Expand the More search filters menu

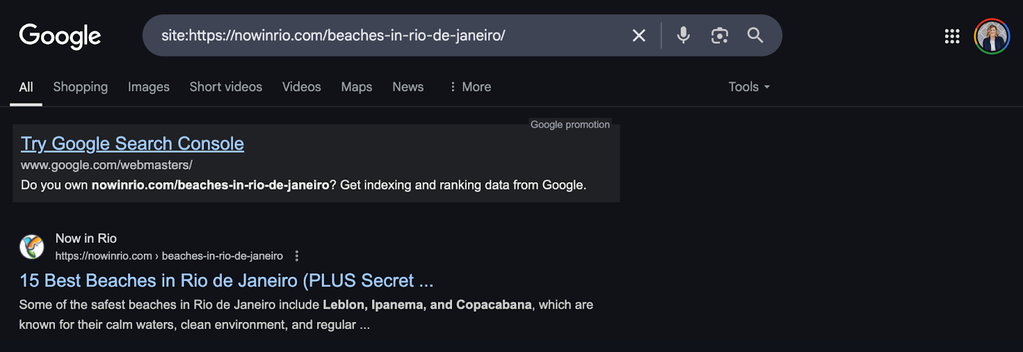tap(471, 87)
